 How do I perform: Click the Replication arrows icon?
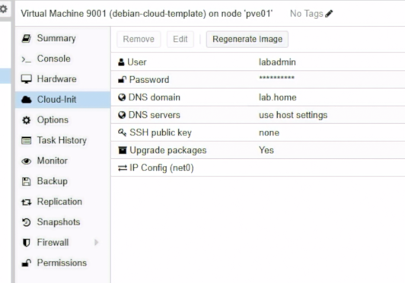click(x=27, y=202)
